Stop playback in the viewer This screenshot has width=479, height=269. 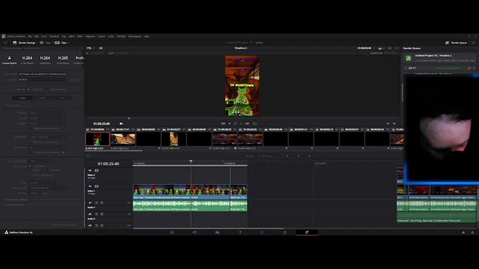[x=235, y=124]
